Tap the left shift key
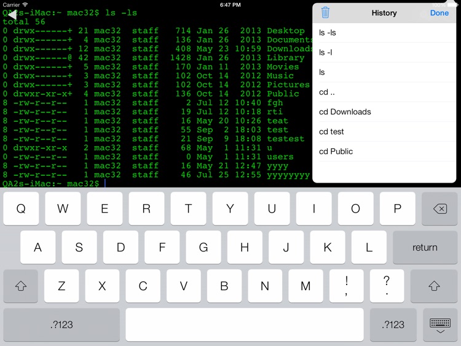The image size is (461, 346). (x=20, y=286)
